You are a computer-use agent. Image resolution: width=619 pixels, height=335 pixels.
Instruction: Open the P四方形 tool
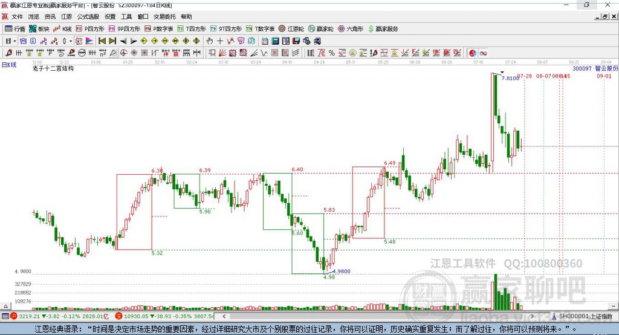[x=90, y=29]
